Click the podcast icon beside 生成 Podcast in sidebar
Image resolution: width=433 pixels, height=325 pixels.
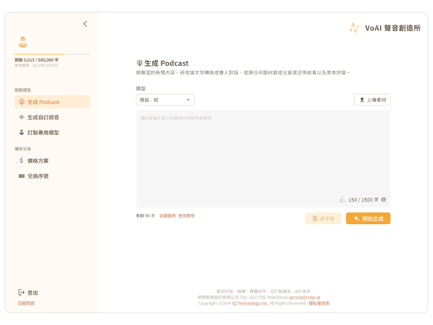pos(22,102)
